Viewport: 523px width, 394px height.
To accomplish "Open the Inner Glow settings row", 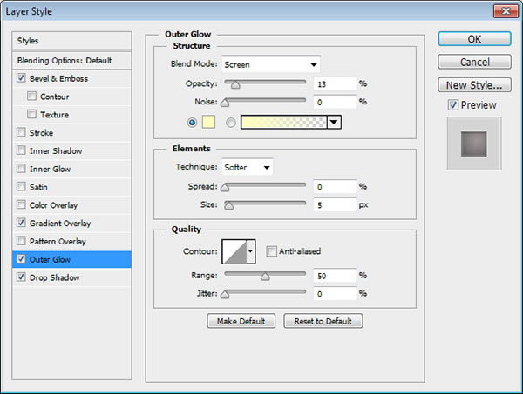I will coord(71,169).
